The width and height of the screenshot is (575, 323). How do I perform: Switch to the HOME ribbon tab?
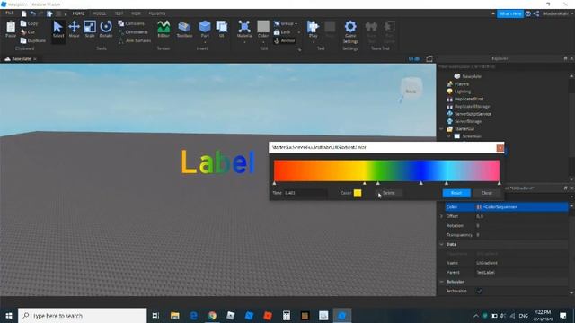click(x=78, y=13)
